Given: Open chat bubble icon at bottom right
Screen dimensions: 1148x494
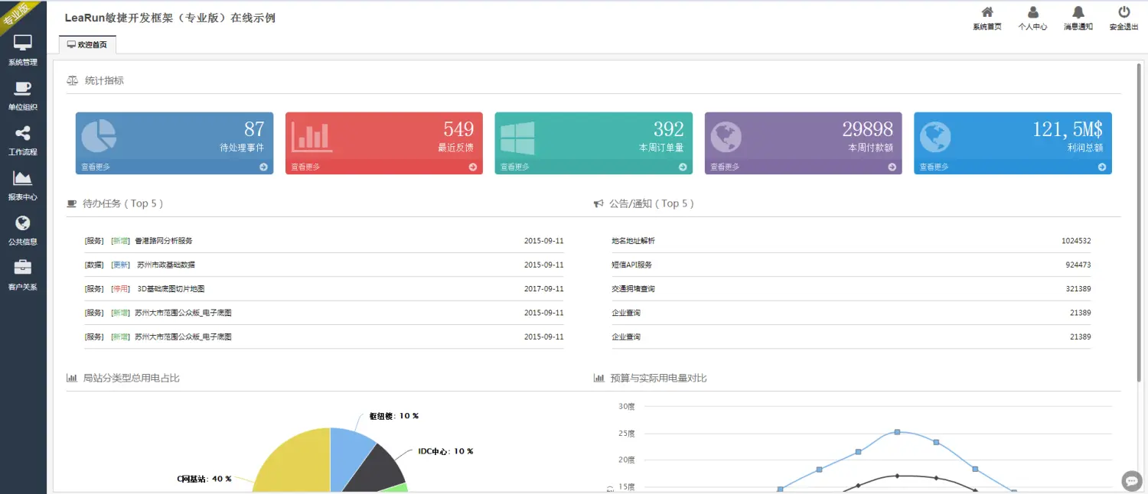Looking at the screenshot, I should coord(1132,480).
